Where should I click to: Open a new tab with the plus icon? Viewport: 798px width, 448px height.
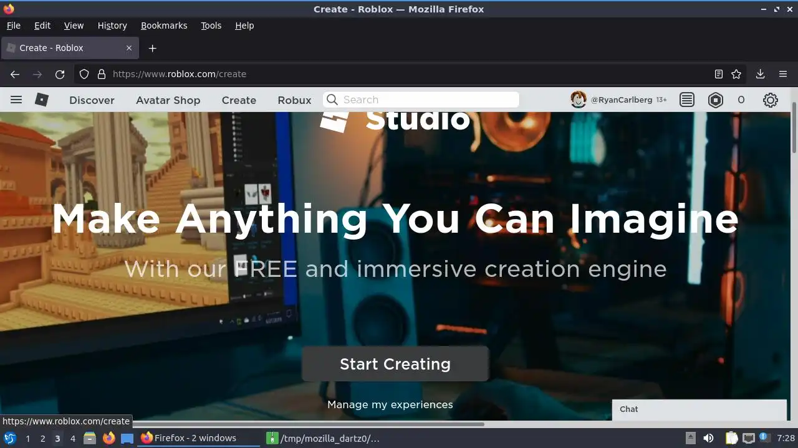152,48
